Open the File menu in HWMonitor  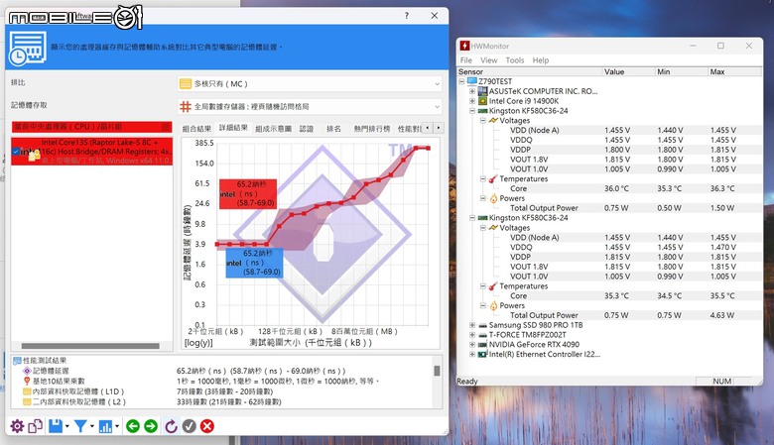[x=466, y=60]
